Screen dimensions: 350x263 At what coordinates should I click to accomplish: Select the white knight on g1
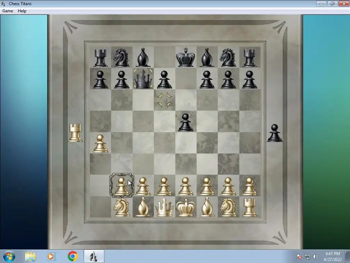228,207
